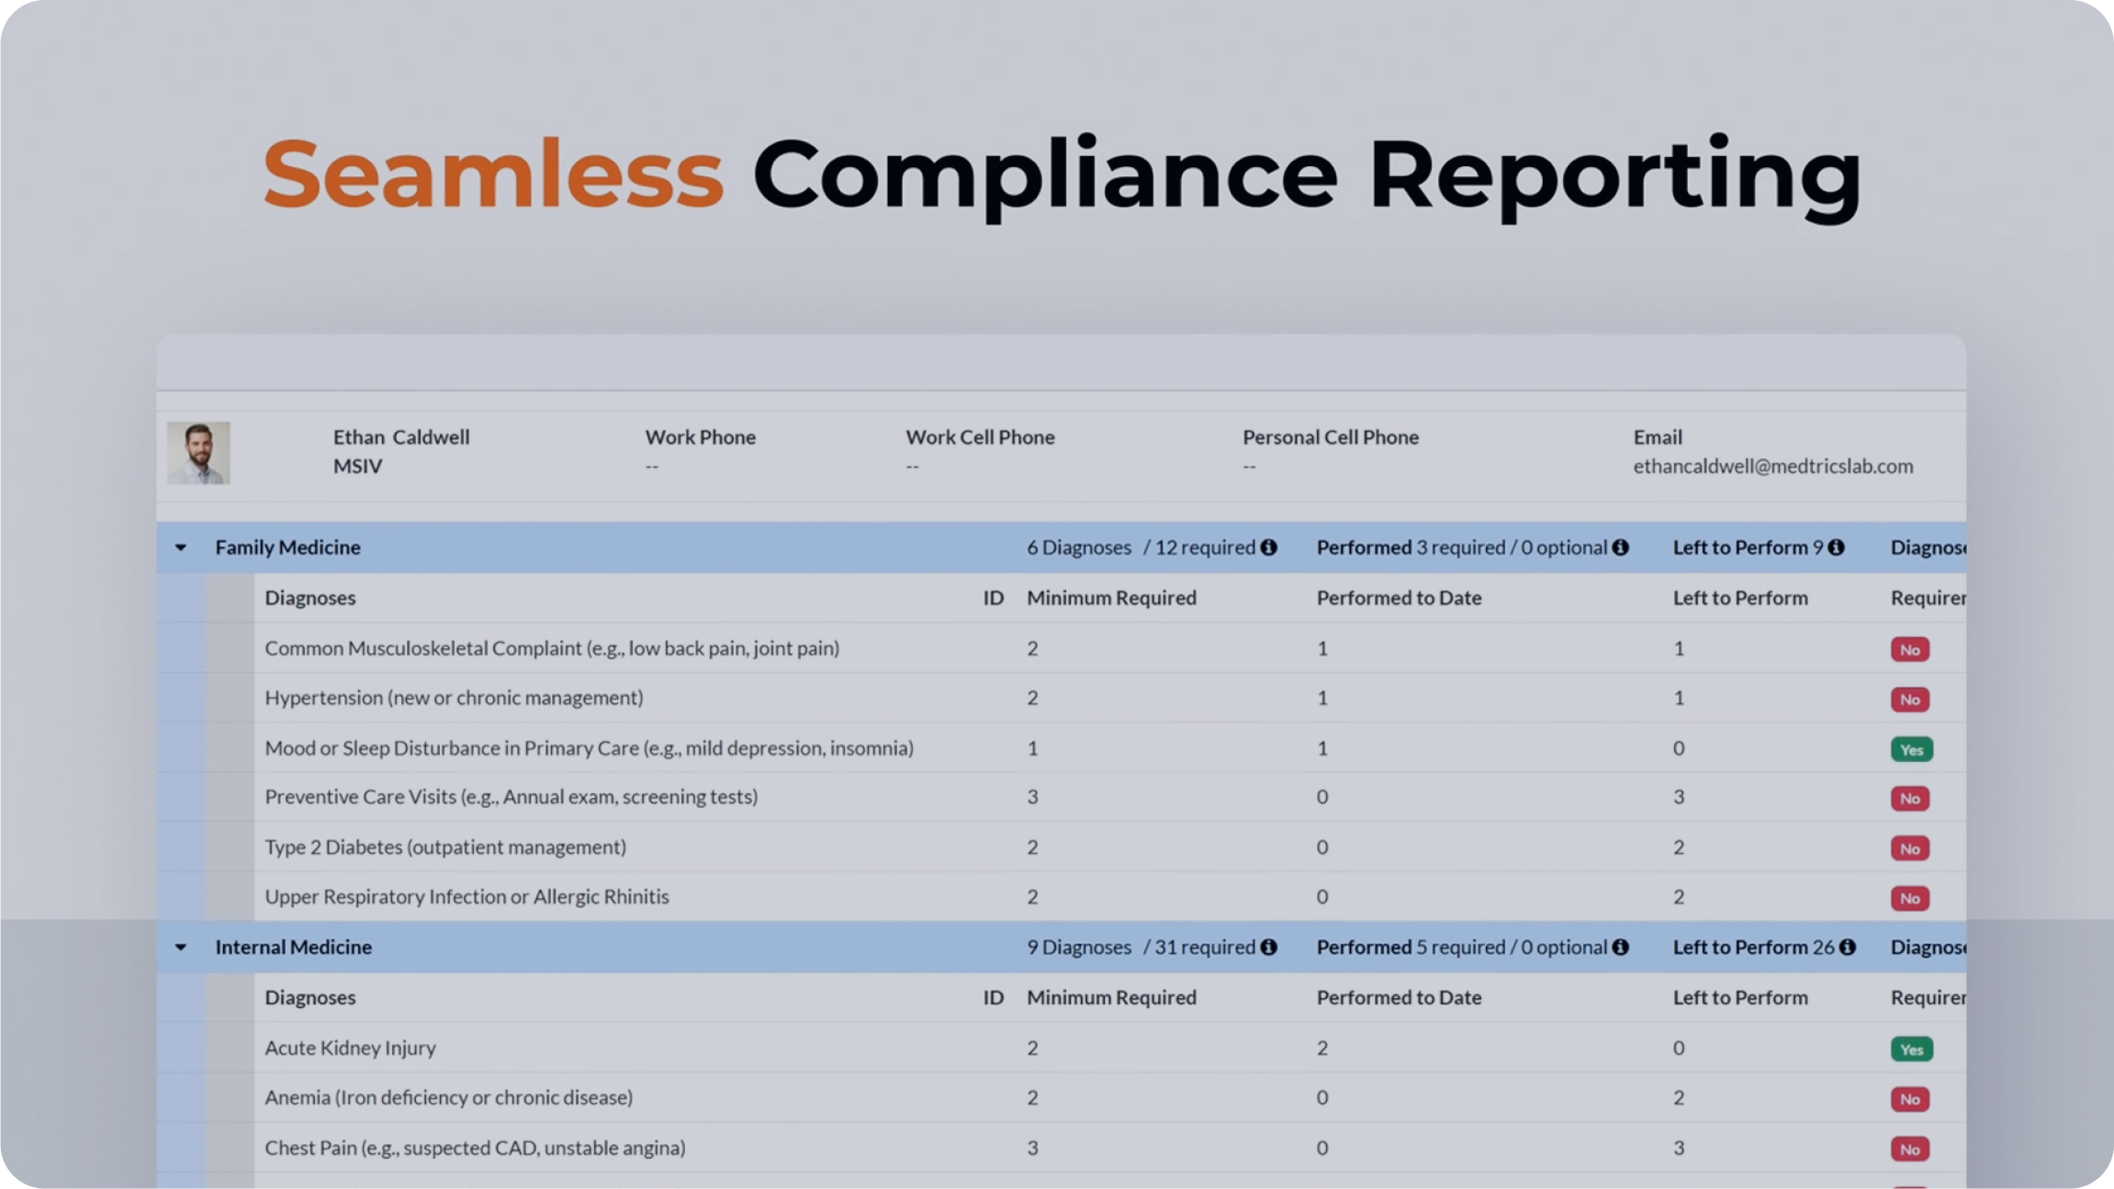The width and height of the screenshot is (2114, 1189).
Task: Click the Yes badge for Acute Kidney Injury
Action: (1911, 1049)
